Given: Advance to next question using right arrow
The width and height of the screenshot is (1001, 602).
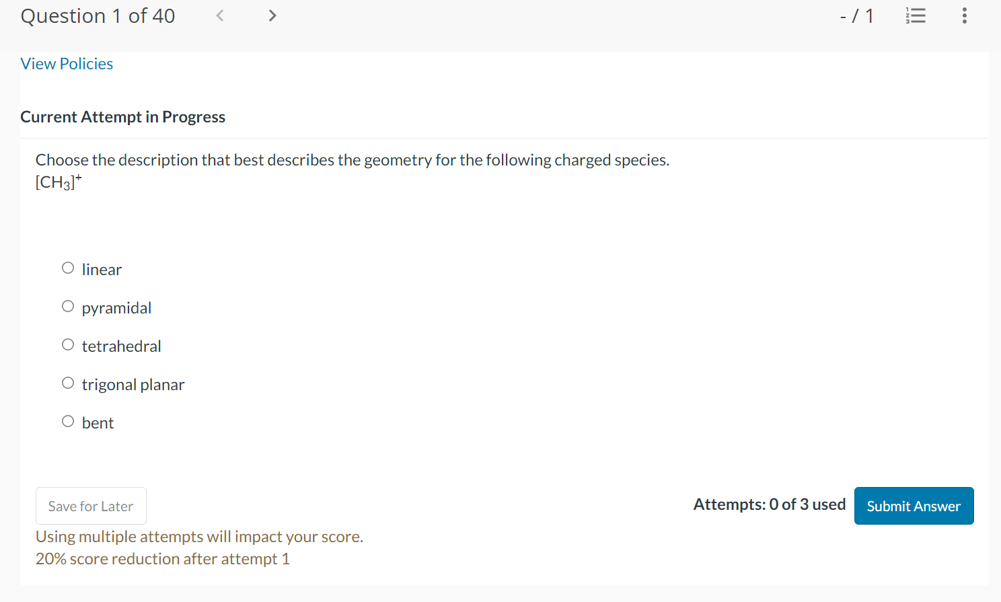Looking at the screenshot, I should coord(272,15).
